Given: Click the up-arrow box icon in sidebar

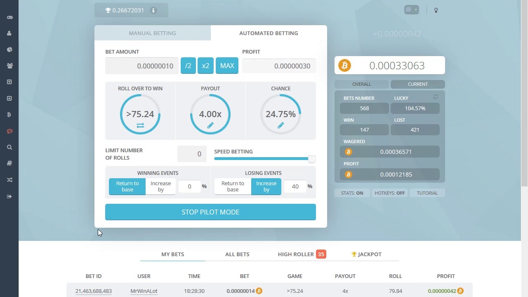Looking at the screenshot, I should pyautogui.click(x=9, y=98).
